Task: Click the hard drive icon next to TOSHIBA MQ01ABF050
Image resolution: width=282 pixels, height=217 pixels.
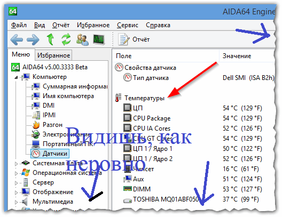Action: pyautogui.click(x=127, y=200)
